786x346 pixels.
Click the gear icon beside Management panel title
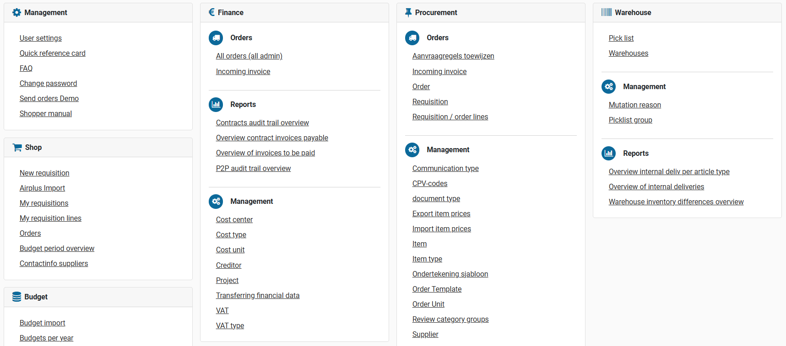coord(16,13)
